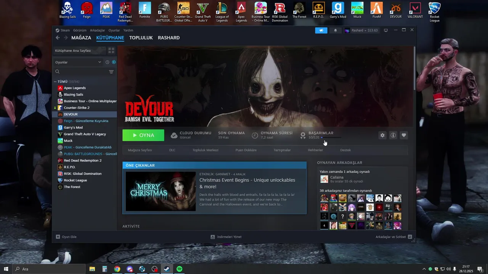Open Steam notifications bell

335,30
